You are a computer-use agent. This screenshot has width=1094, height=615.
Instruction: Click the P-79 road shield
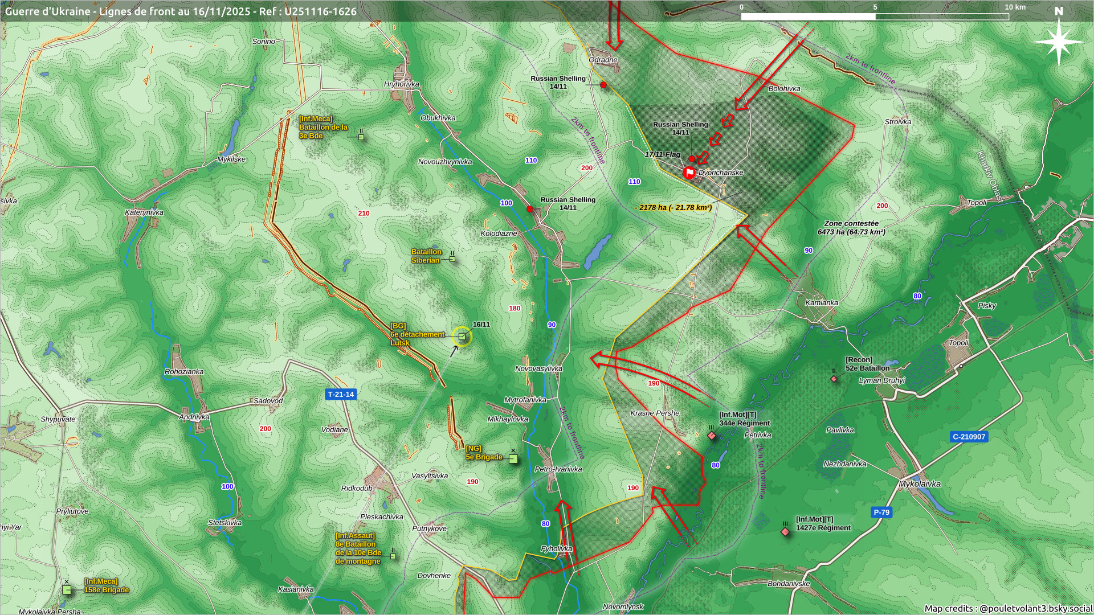click(881, 512)
